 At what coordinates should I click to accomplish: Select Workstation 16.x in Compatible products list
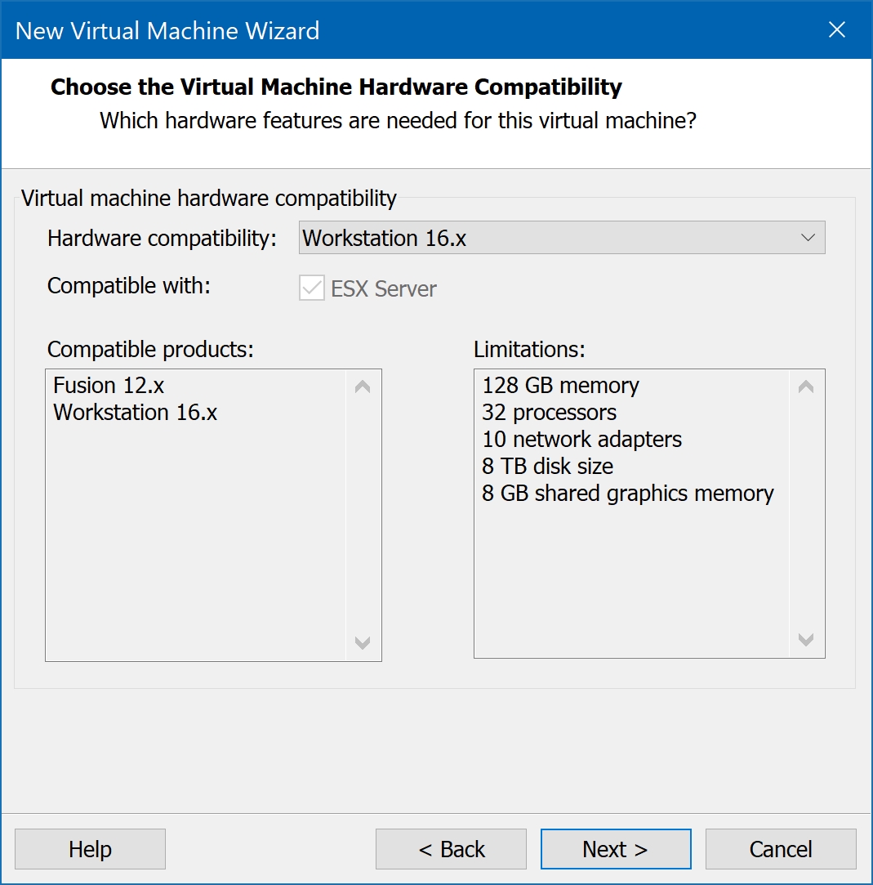coord(136,413)
